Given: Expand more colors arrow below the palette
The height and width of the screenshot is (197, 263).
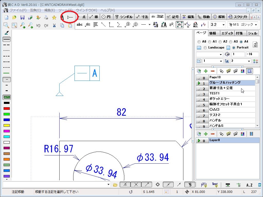Looking at the screenshot, I should point(7,179).
